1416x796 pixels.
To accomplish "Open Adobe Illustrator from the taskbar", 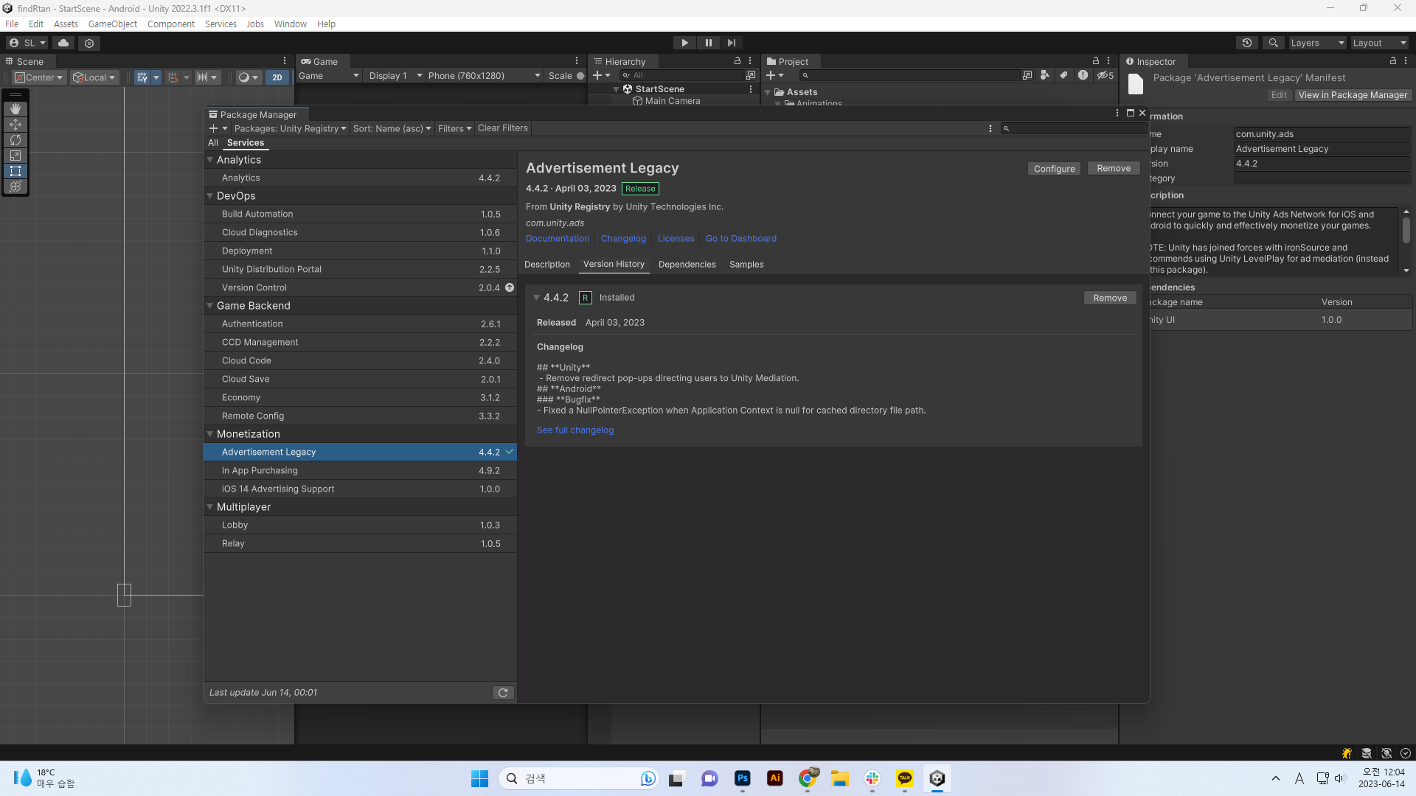I will pos(775,778).
